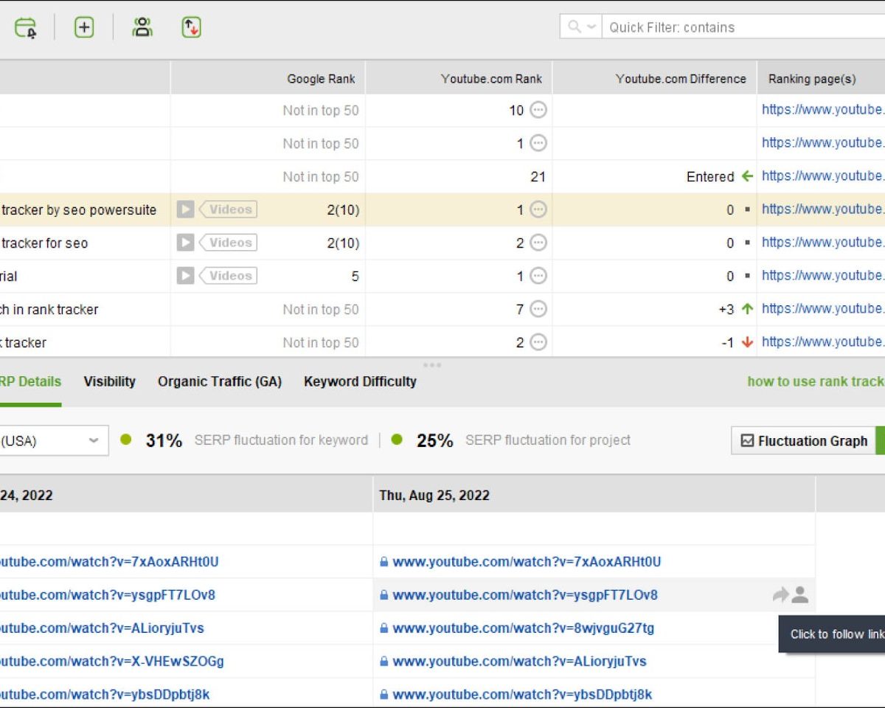
Task: Click the Fluctuation Graph button
Action: 803,441
